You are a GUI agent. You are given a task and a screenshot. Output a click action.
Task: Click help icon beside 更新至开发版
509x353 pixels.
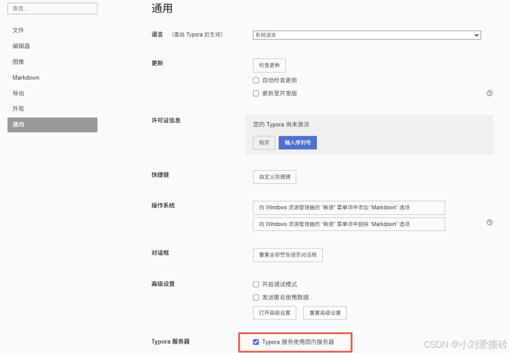[490, 93]
